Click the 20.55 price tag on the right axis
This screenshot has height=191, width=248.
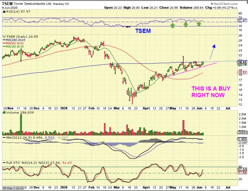point(242,62)
